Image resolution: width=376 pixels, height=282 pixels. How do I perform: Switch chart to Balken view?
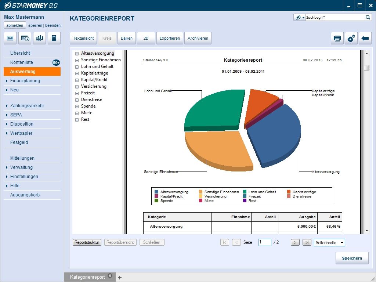click(127, 38)
